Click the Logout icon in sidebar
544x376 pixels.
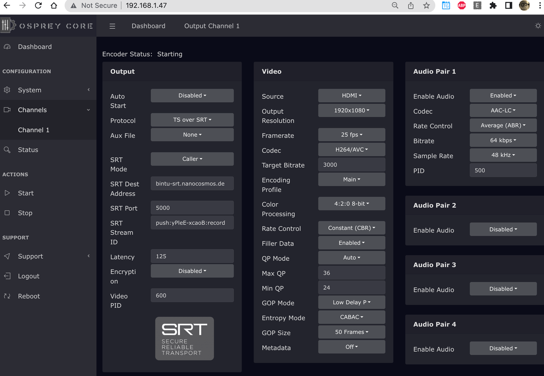point(7,276)
